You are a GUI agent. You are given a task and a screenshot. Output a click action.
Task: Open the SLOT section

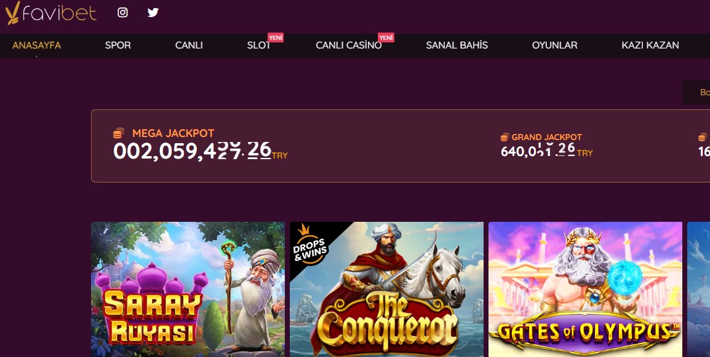point(258,45)
